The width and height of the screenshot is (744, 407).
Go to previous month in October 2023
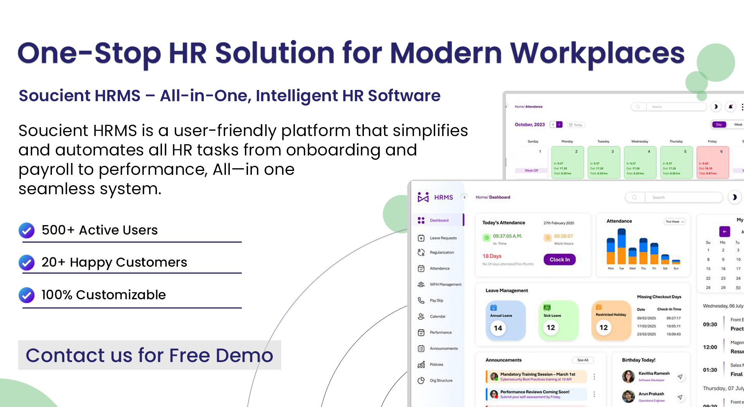click(x=553, y=124)
